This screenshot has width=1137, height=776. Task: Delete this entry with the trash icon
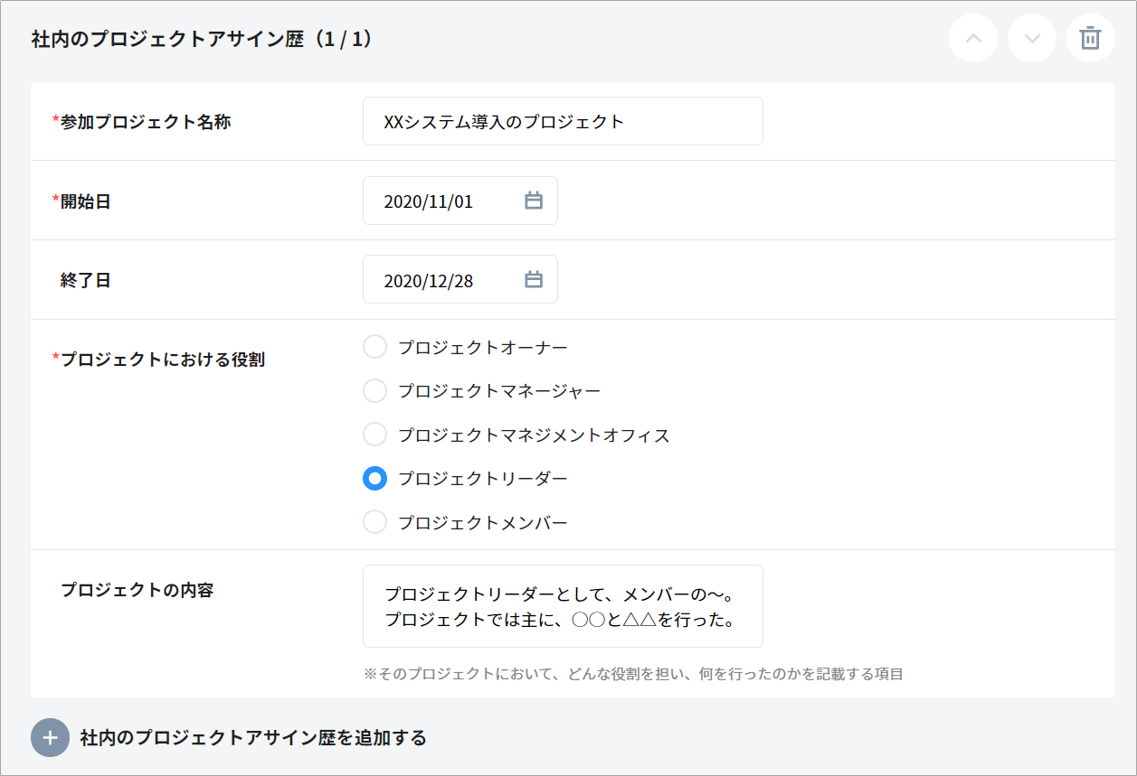pyautogui.click(x=1091, y=39)
